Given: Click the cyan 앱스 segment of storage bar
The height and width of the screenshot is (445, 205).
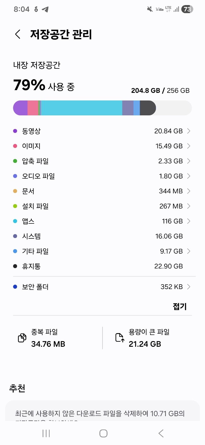Looking at the screenshot, I should click(82, 108).
